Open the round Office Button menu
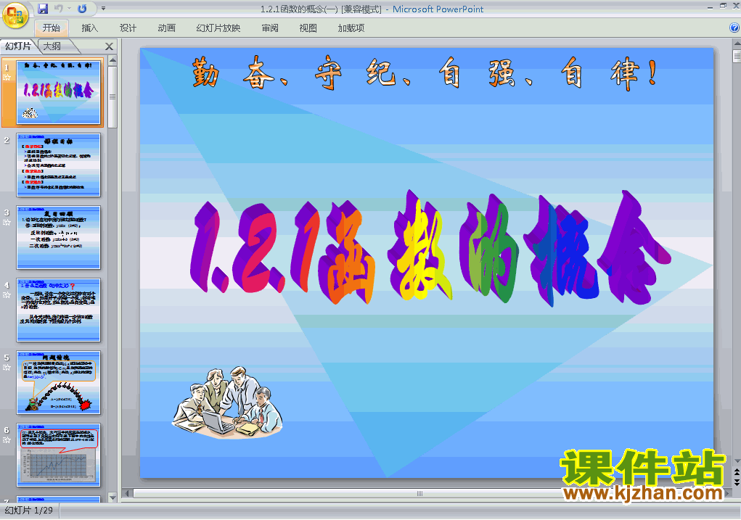Screen dimensions: 741x520 point(15,15)
